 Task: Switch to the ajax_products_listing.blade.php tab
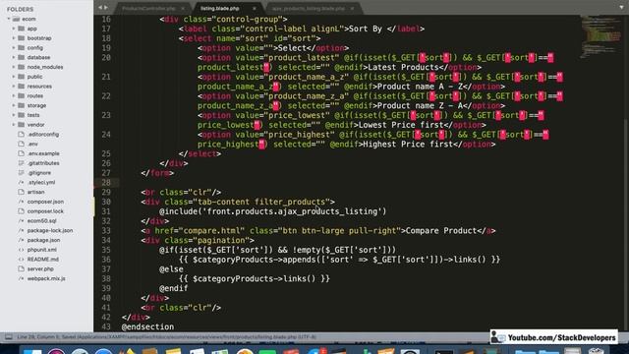click(308, 8)
